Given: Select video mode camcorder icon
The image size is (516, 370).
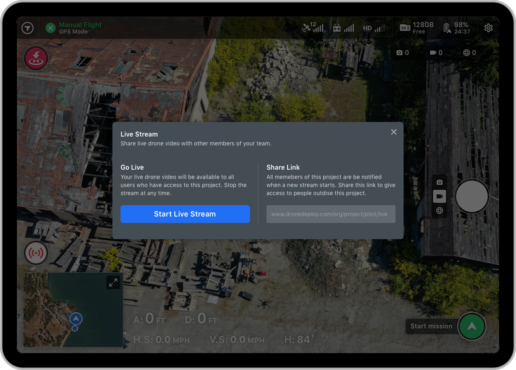Looking at the screenshot, I should click(x=440, y=196).
